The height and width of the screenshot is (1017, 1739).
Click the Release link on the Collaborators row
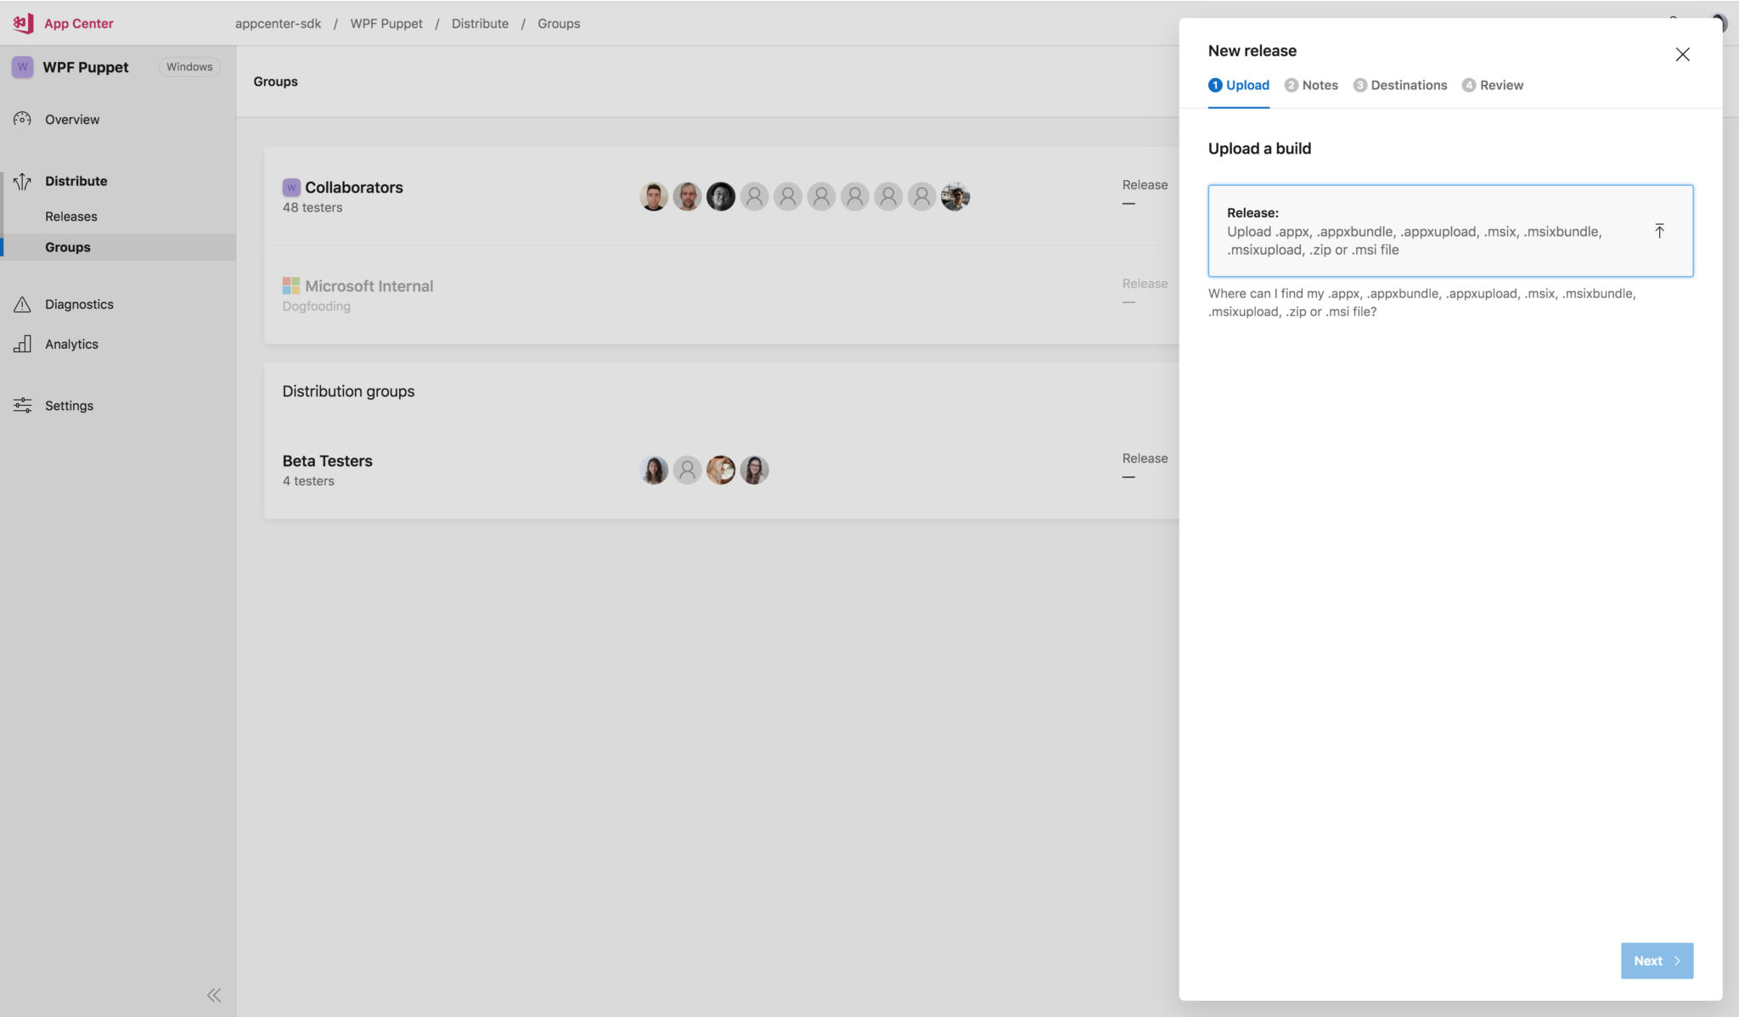click(1144, 184)
